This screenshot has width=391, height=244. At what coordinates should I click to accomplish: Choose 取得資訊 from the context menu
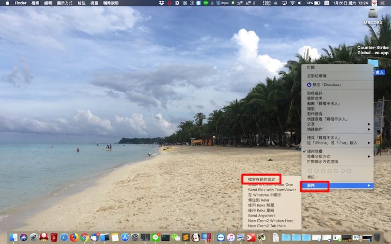(x=314, y=93)
